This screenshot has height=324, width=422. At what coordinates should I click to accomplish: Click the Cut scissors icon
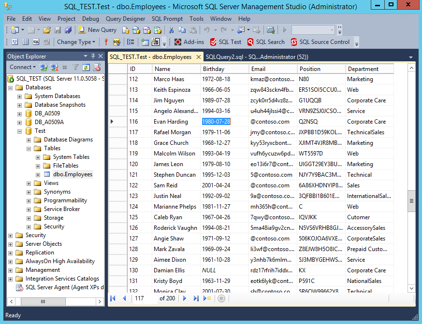(170, 30)
